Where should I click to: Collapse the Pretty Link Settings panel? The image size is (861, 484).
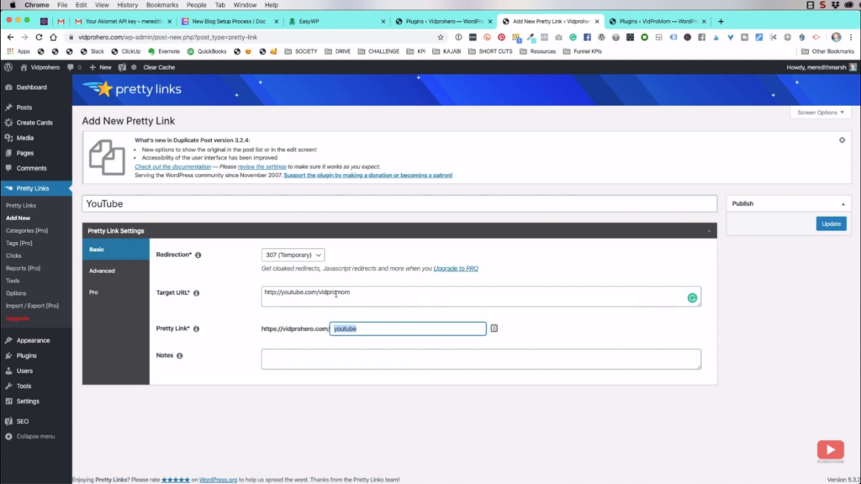(x=709, y=231)
